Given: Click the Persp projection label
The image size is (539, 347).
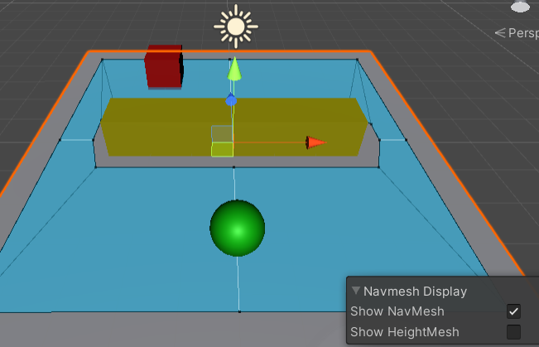Looking at the screenshot, I should [523, 33].
